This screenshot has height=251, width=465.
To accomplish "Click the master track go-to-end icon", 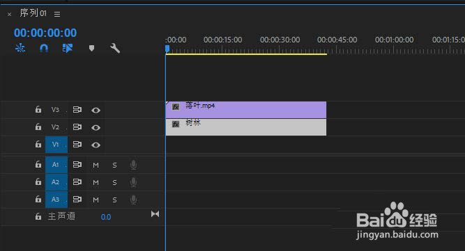I will 155,213.
